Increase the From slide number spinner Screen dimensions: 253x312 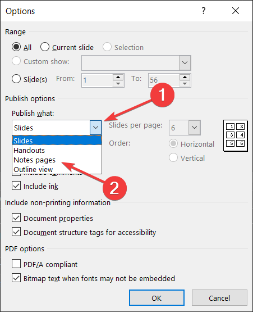[x=118, y=77]
